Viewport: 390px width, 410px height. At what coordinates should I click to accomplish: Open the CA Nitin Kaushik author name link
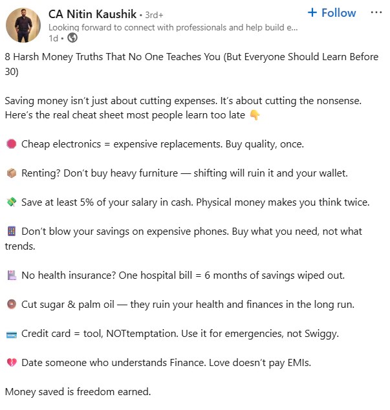click(x=92, y=14)
